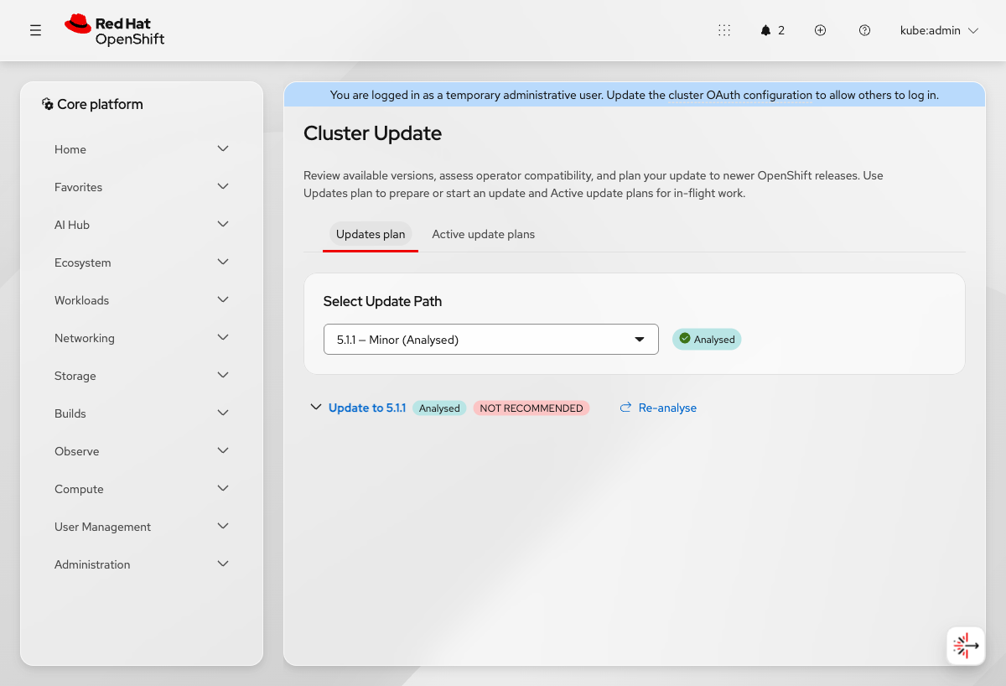1006x686 pixels.
Task: Open the help question mark menu
Action: pyautogui.click(x=864, y=30)
